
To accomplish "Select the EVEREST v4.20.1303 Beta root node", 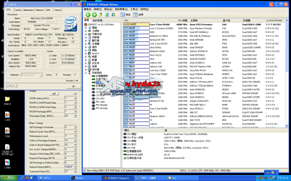I will 99,24.
